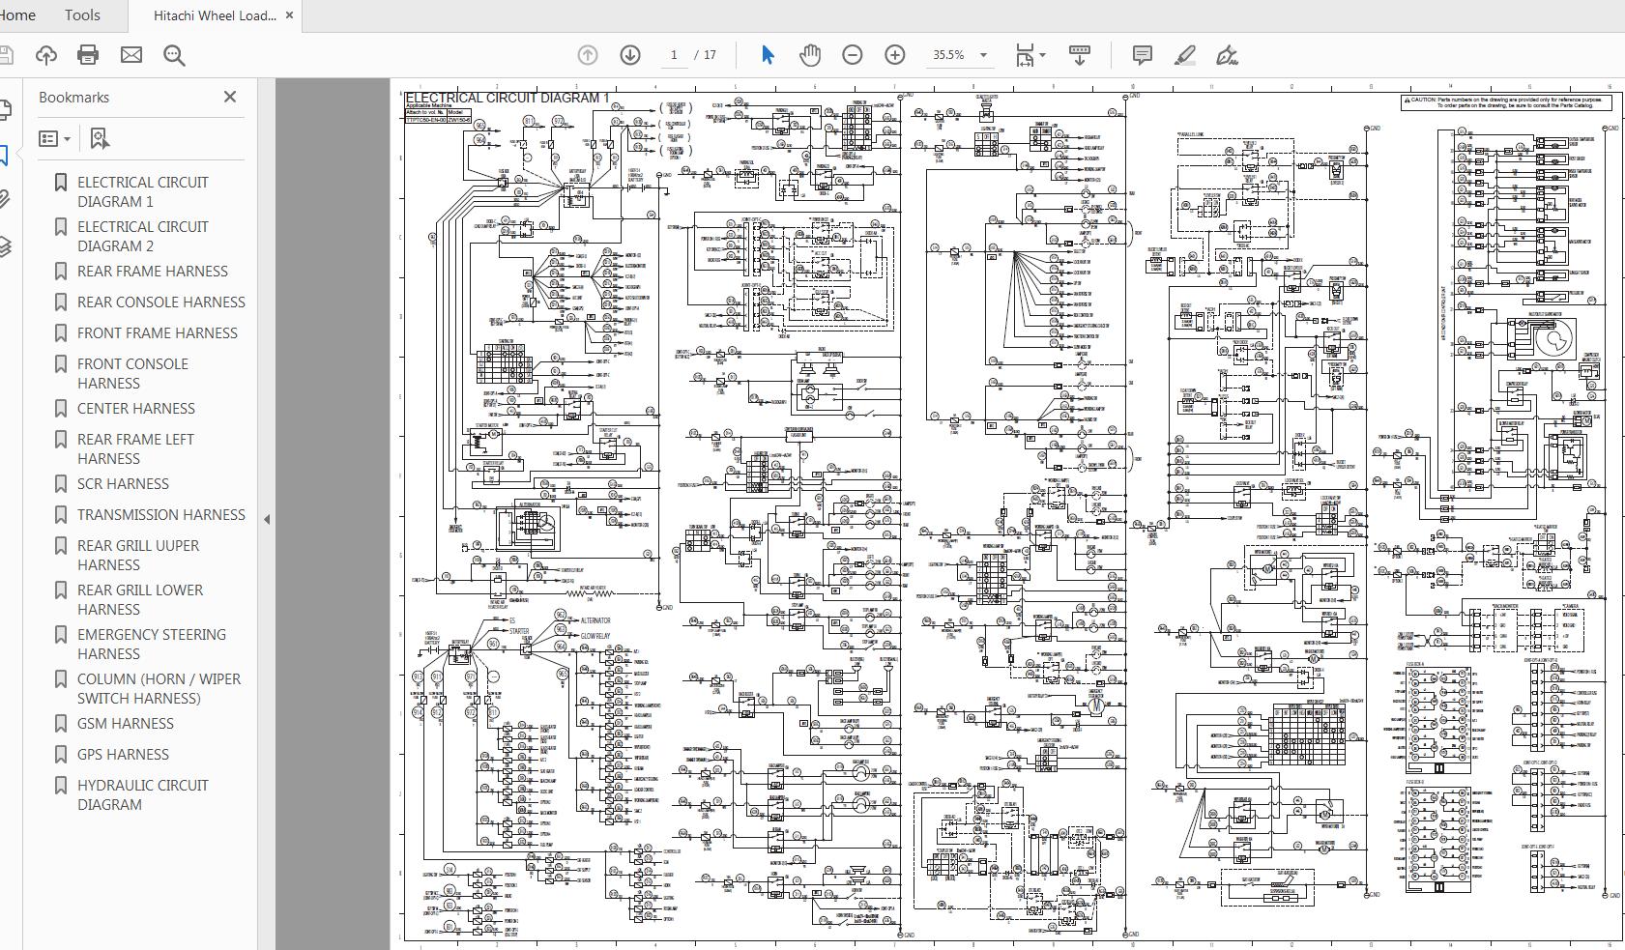Open the page display options dropdown arrow
This screenshot has width=1625, height=950.
[x=1042, y=55]
